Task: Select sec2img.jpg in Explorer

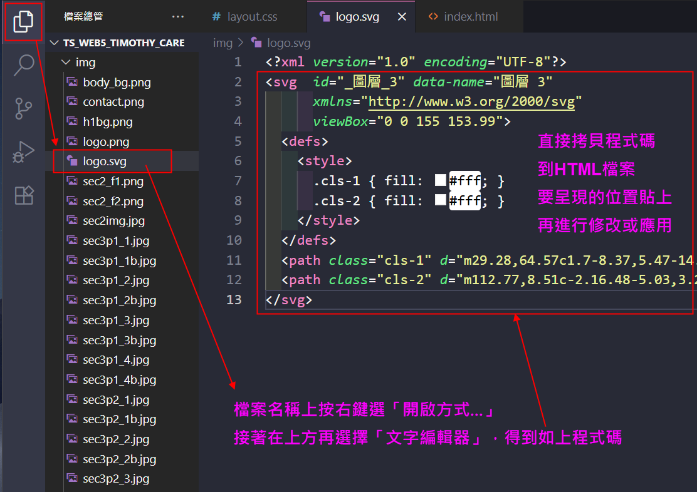Action: click(113, 221)
